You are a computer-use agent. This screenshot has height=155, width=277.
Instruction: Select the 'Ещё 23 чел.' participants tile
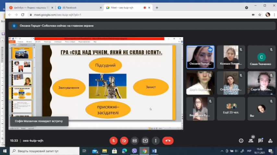pyautogui.click(x=231, y=109)
